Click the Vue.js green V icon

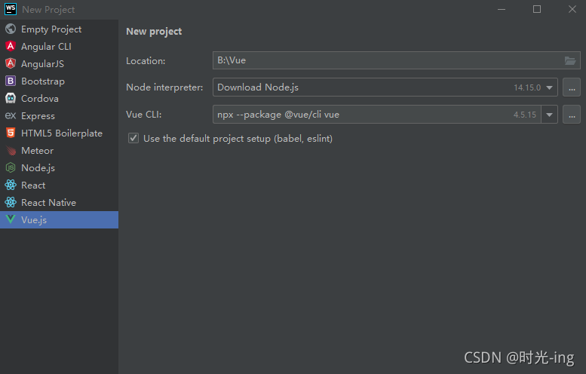pyautogui.click(x=11, y=219)
